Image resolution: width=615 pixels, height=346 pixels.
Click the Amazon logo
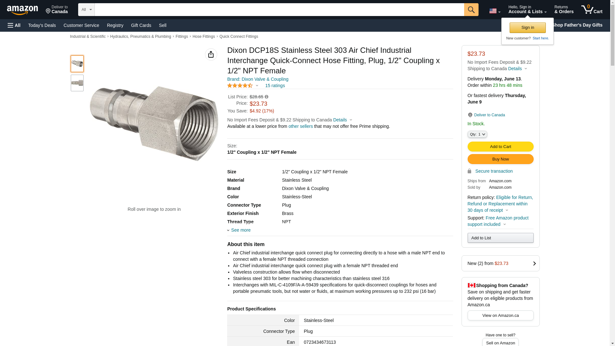22,10
